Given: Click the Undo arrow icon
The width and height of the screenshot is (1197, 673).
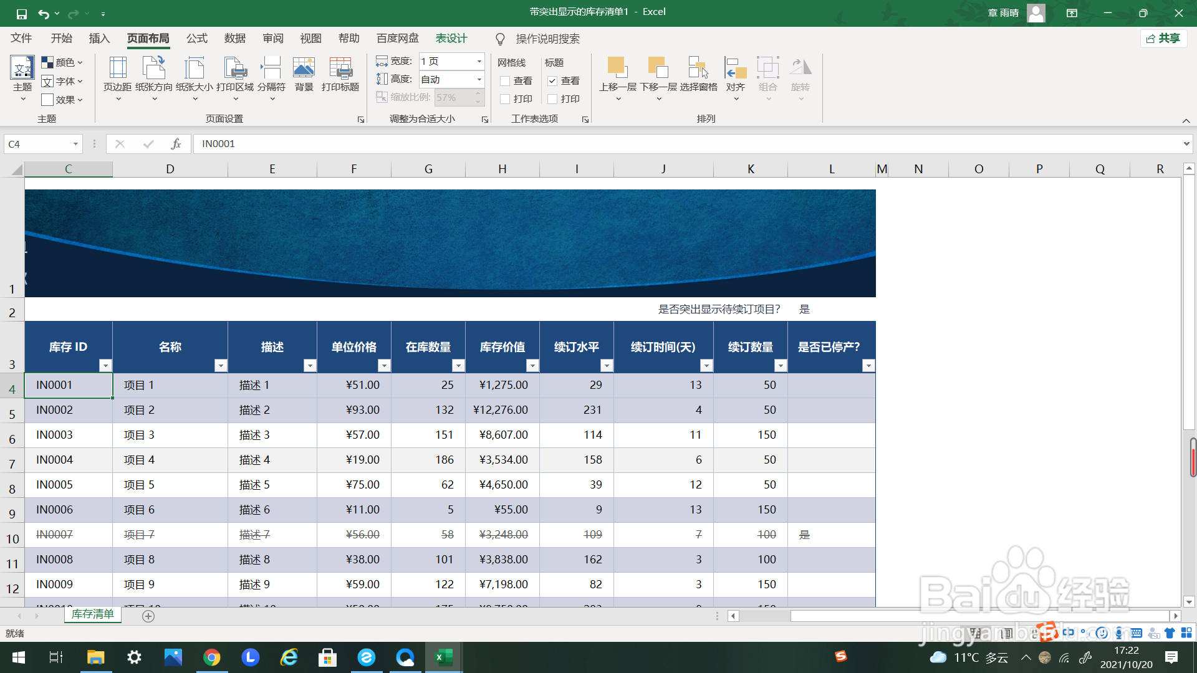Looking at the screenshot, I should pyautogui.click(x=43, y=13).
